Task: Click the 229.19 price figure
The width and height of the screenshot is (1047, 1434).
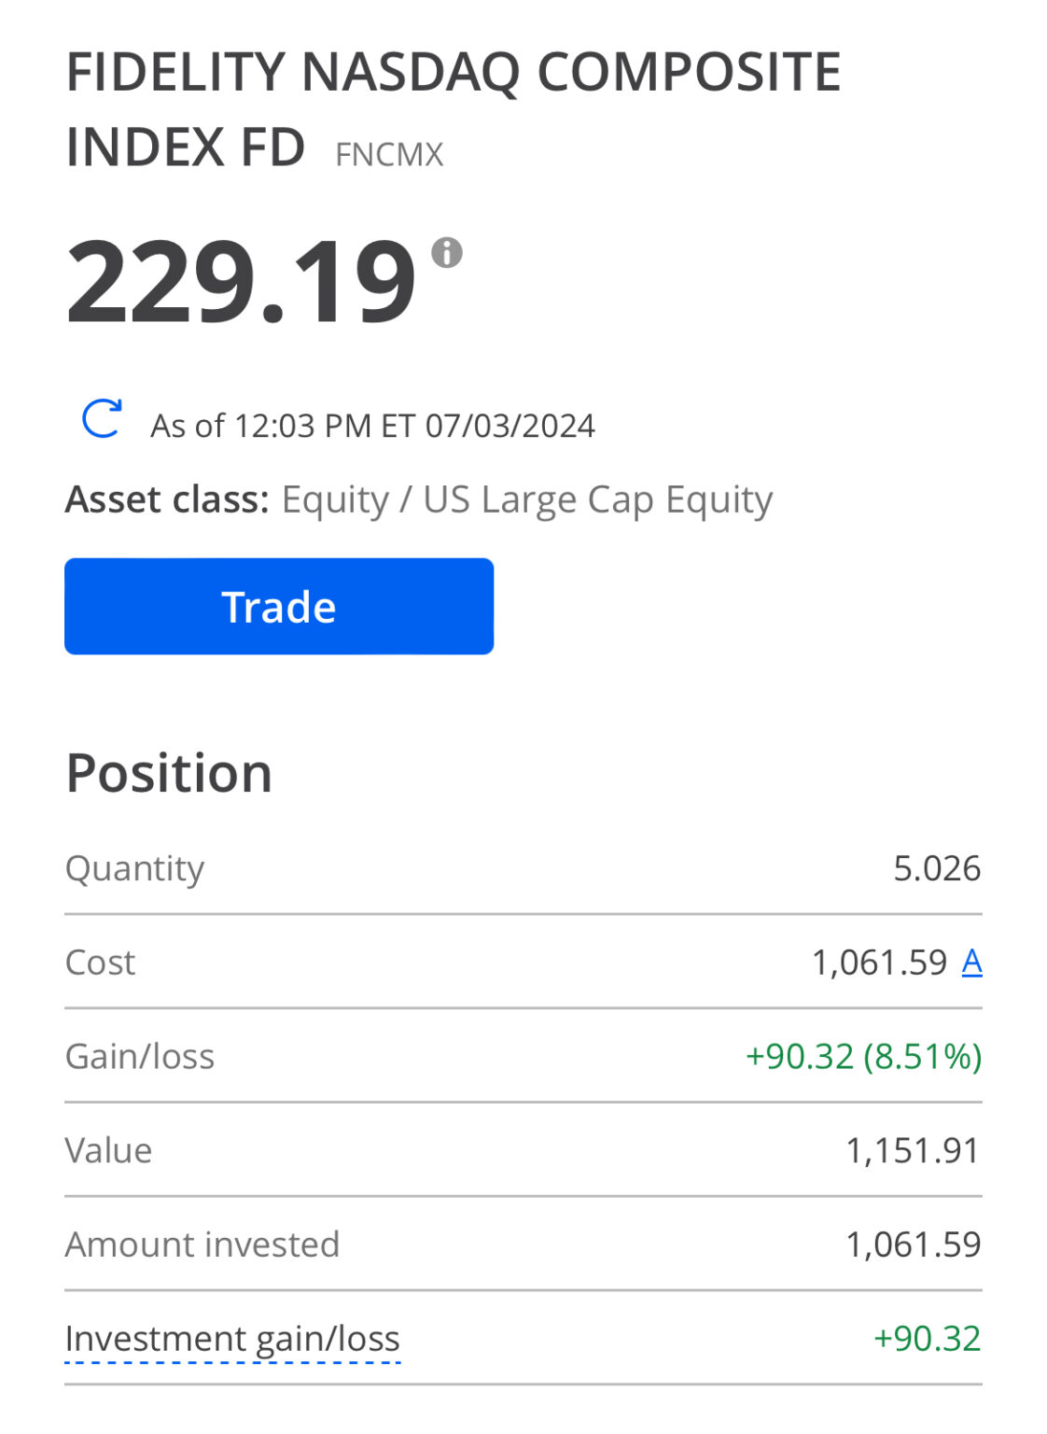Action: point(241,282)
